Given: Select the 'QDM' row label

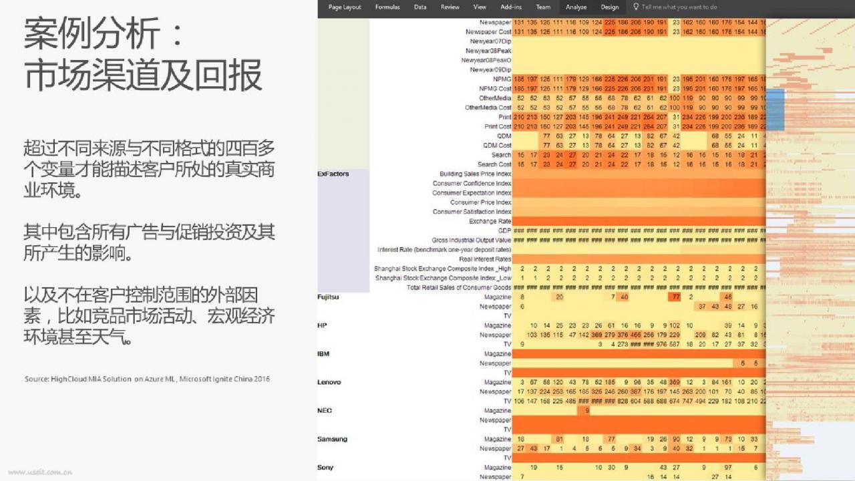Looking at the screenshot, I should [x=504, y=136].
